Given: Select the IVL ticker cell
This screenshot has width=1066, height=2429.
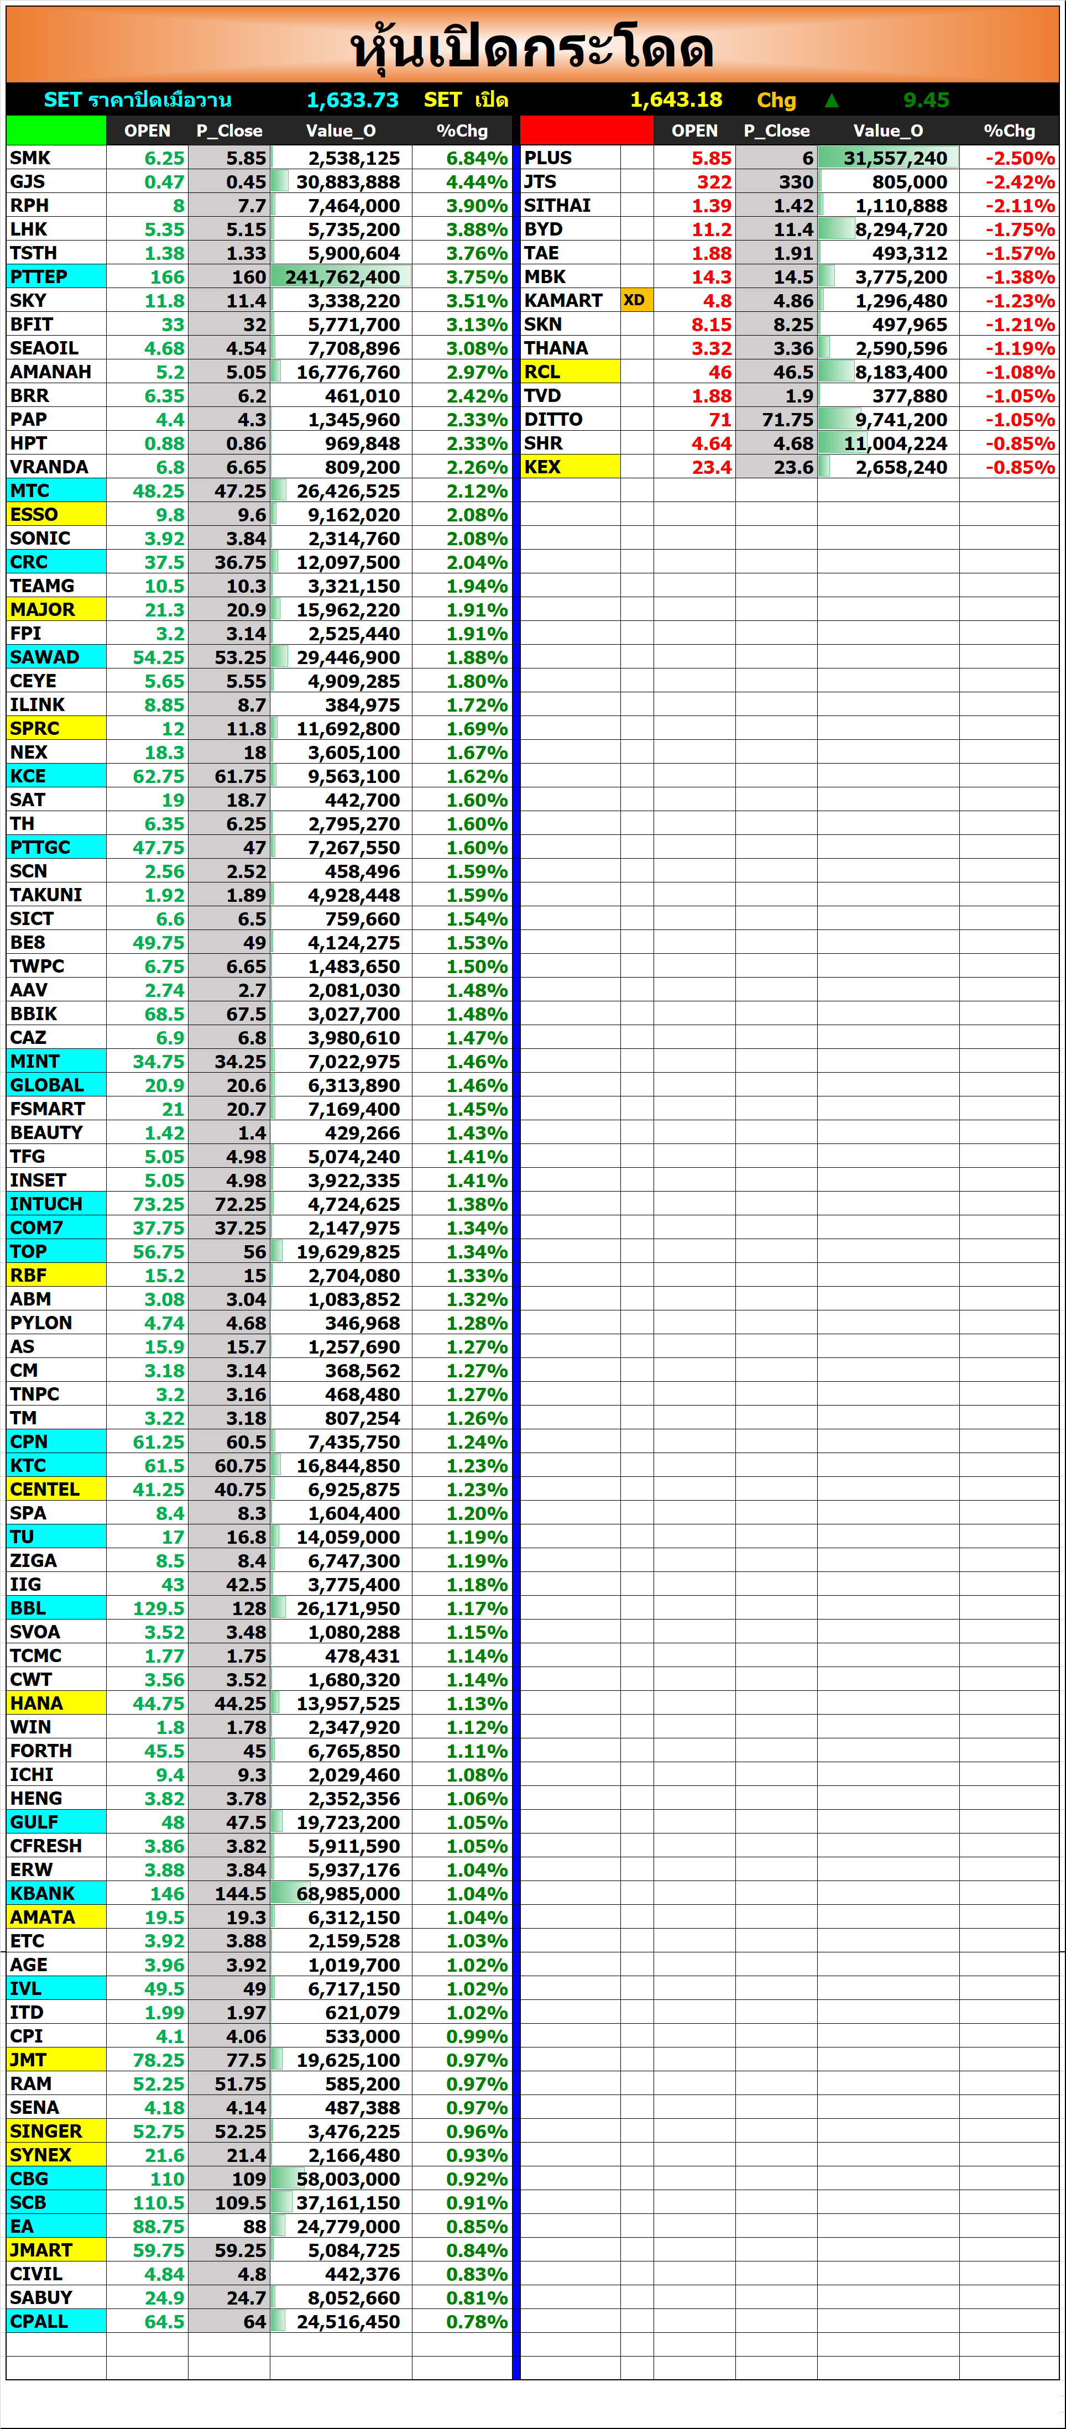Looking at the screenshot, I should [56, 1989].
